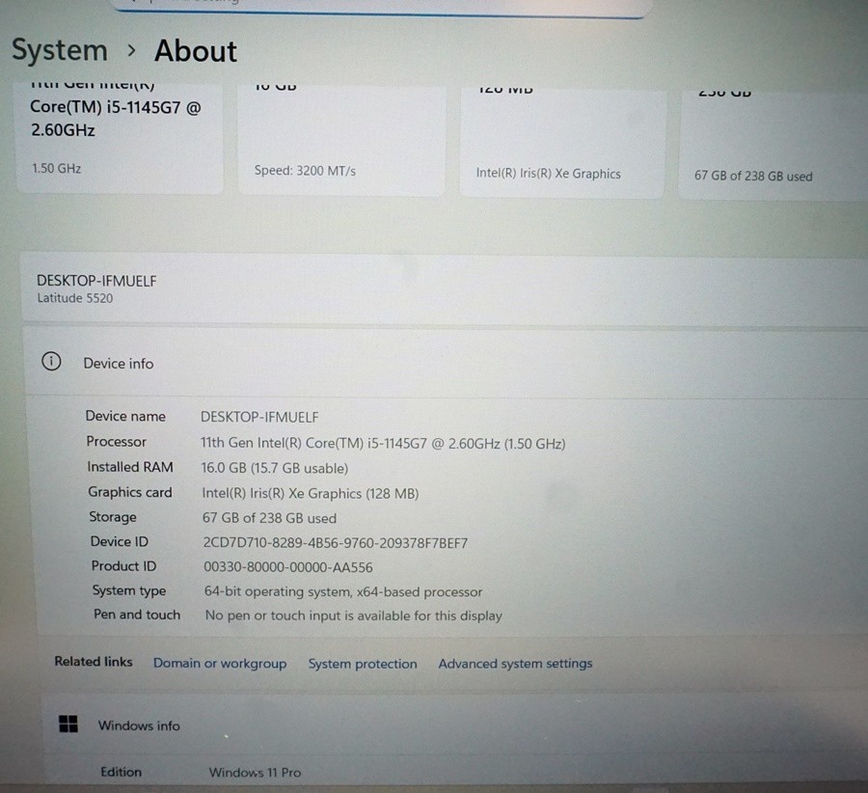Screen dimensions: 868x793
Task: Open the RAM card showing Speed 3200 MT/s
Action: click(341, 139)
